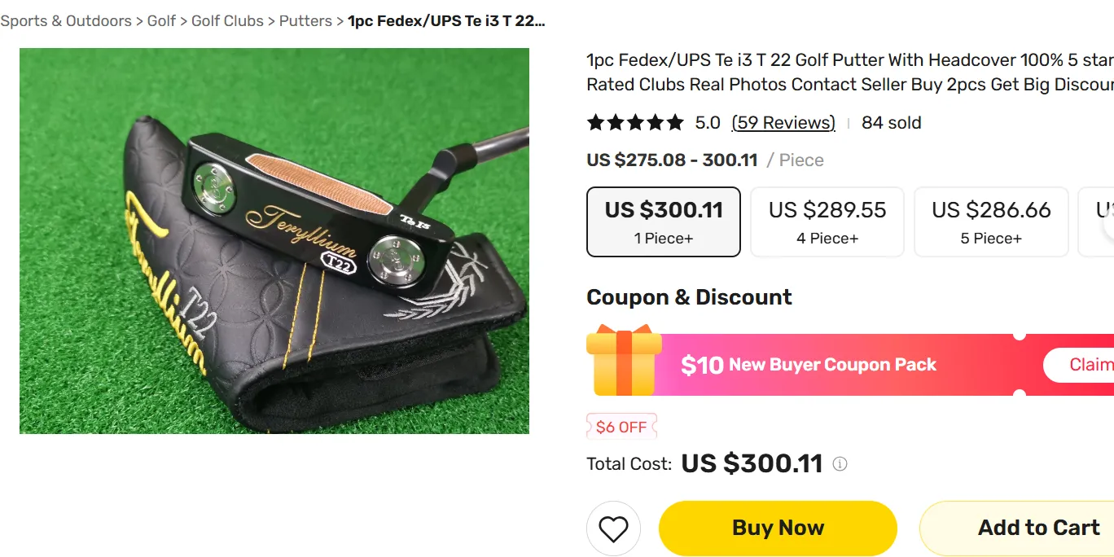Click the $6 OFF coupon tag
1114x557 pixels.
pos(621,427)
